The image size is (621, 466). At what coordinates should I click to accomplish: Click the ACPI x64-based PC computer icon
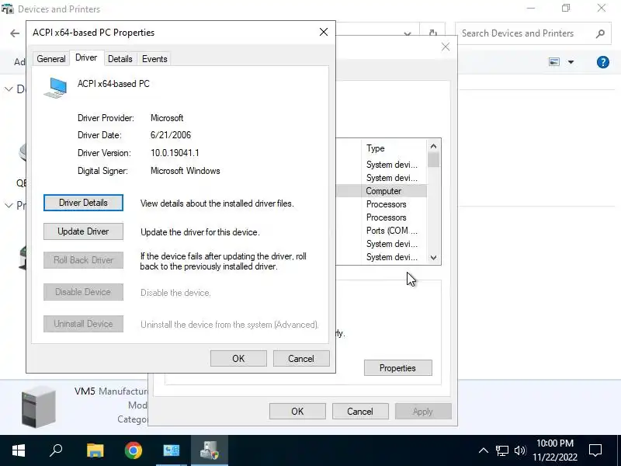[56, 88]
